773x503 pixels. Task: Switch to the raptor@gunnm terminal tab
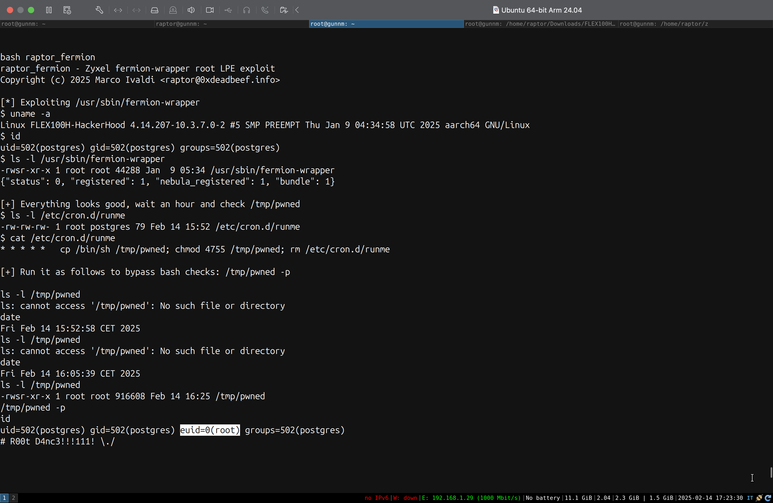tap(231, 24)
